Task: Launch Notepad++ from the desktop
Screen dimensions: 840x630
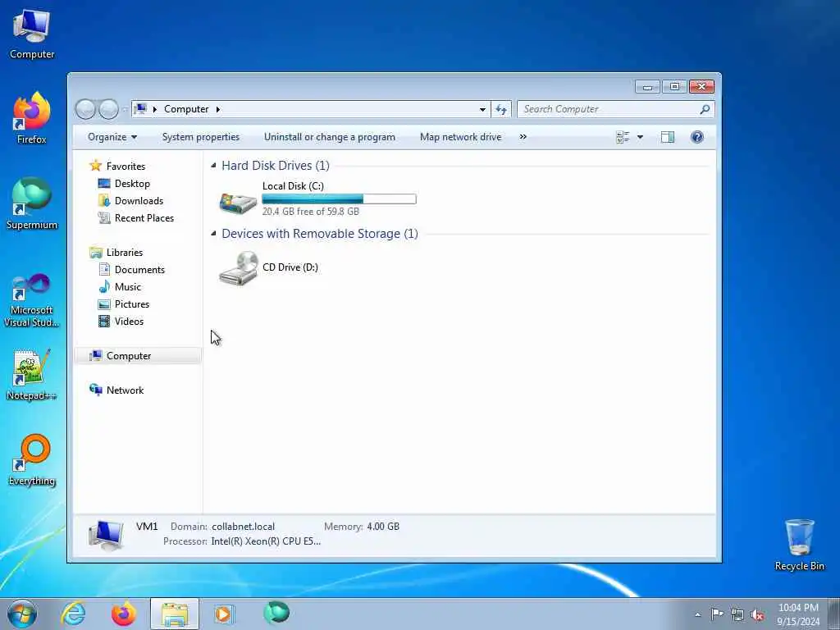Action: pyautogui.click(x=32, y=375)
